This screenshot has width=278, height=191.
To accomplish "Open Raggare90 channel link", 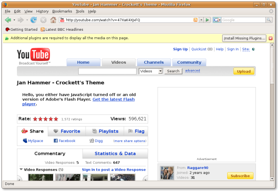I will (198, 168).
